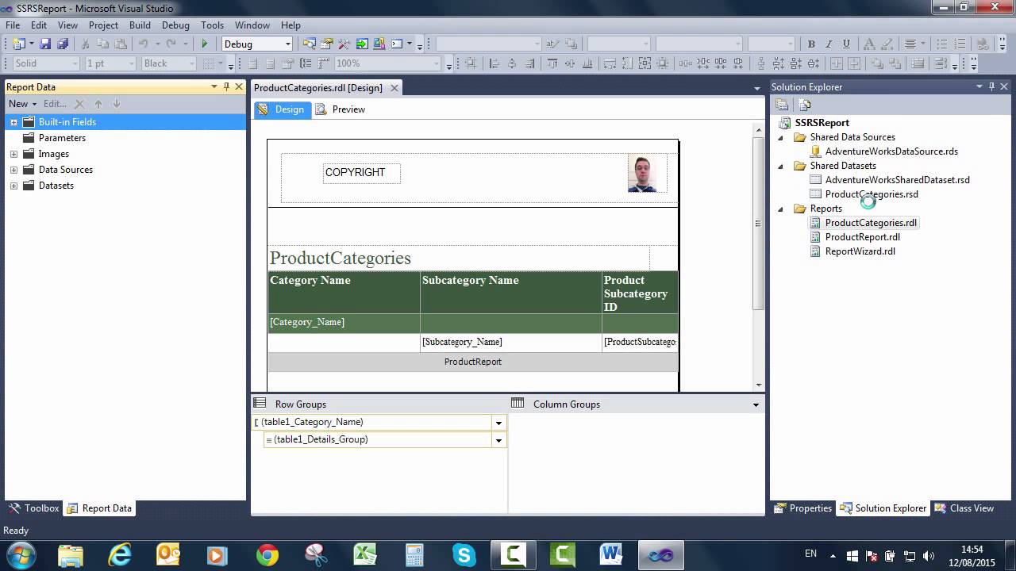Select AdventureWorksSharedDataset.rsd file
The image size is (1016, 571).
pos(897,180)
